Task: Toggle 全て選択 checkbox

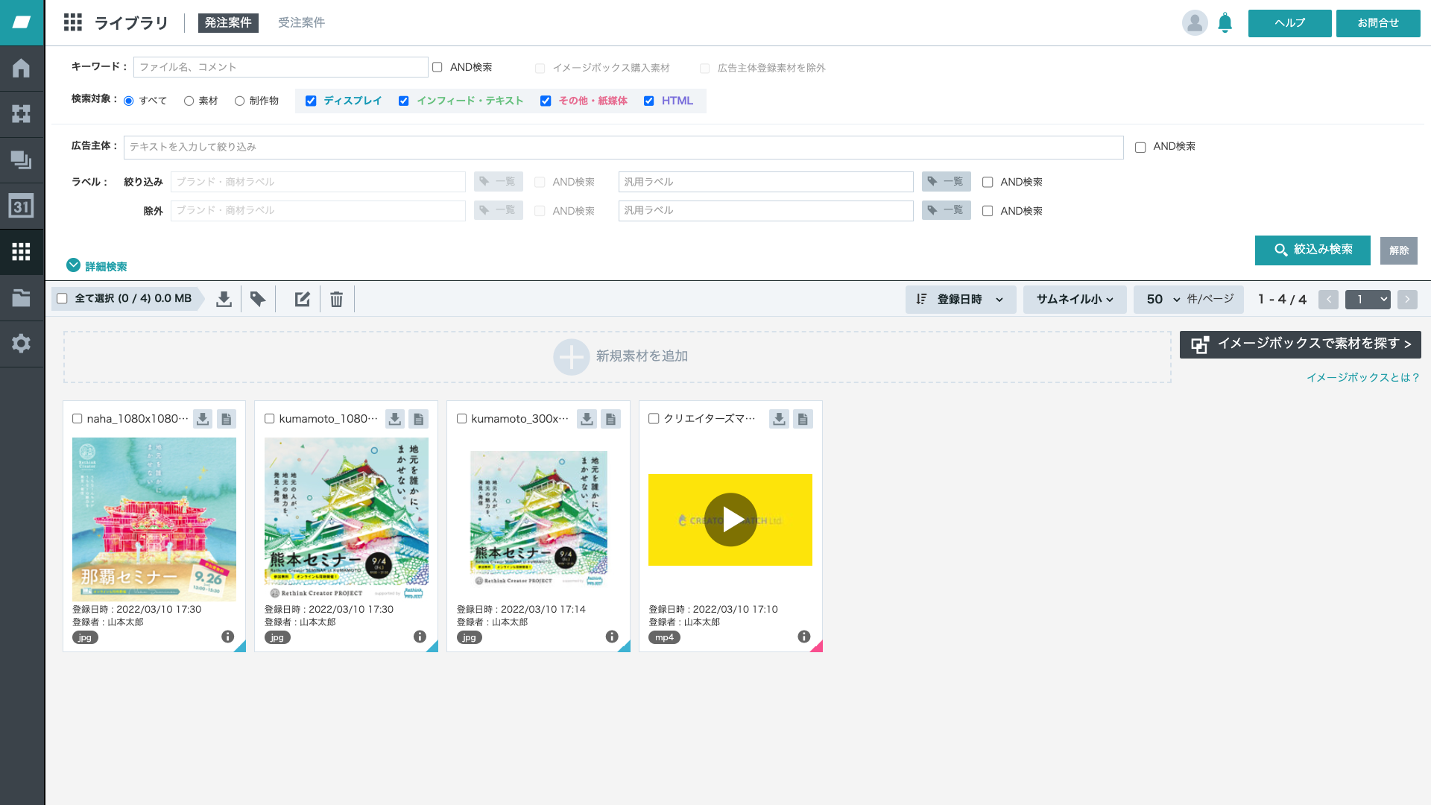Action: [x=63, y=299]
